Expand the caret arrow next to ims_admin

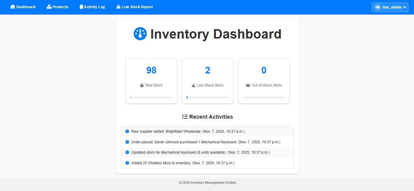point(405,7)
